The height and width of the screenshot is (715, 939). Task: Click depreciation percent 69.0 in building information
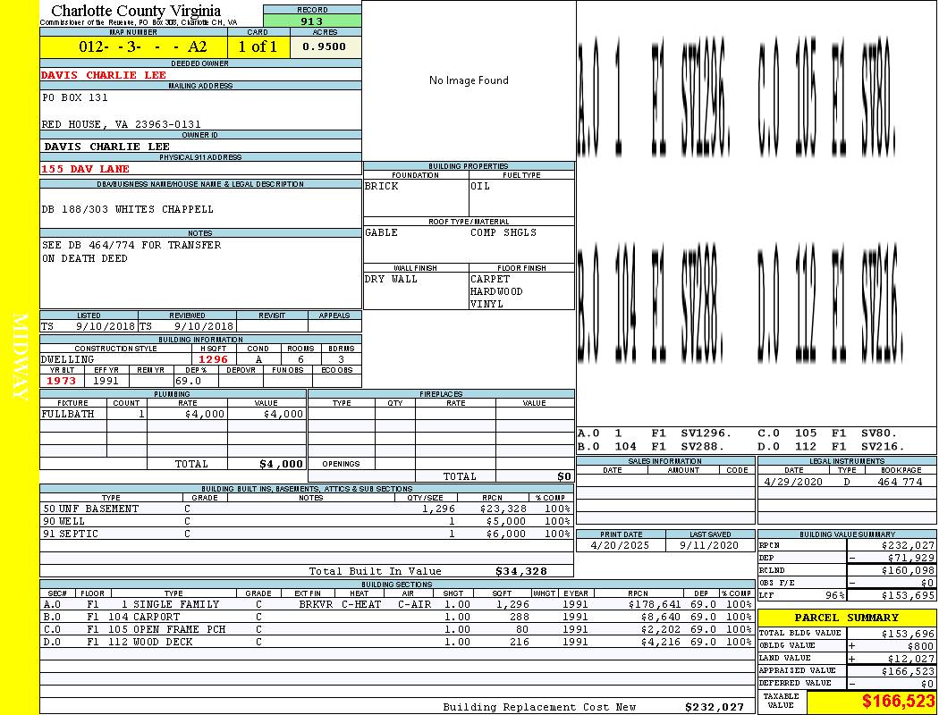189,381
